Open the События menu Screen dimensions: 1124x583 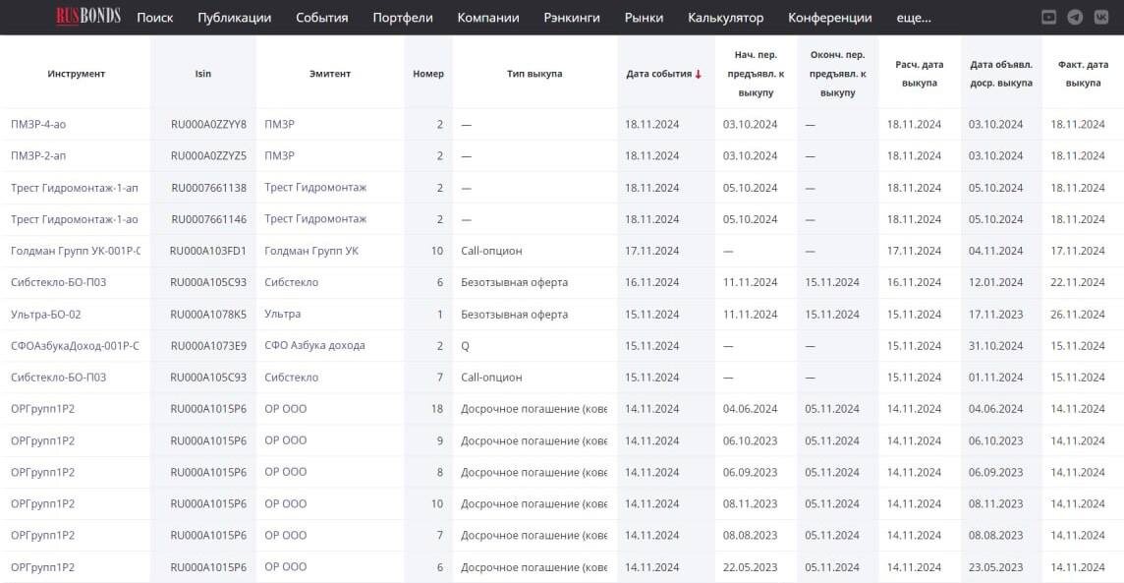tap(320, 17)
